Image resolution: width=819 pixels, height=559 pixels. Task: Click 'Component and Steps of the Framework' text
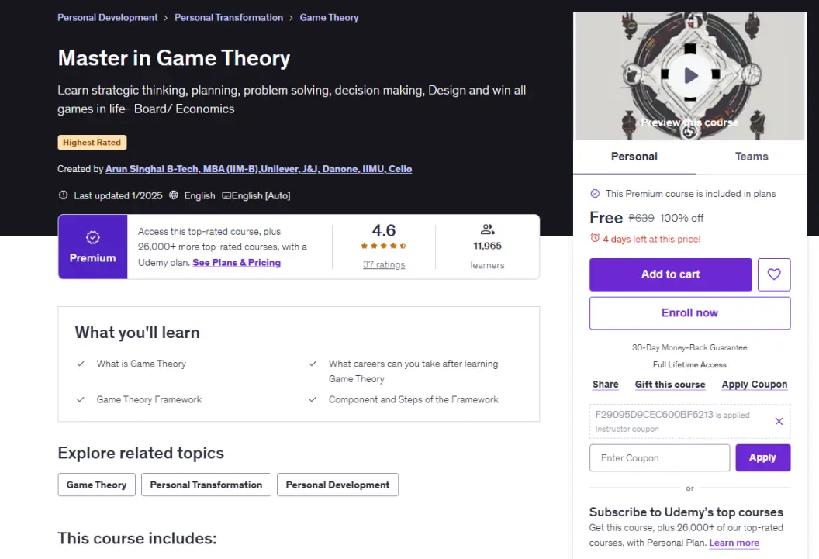[413, 400]
